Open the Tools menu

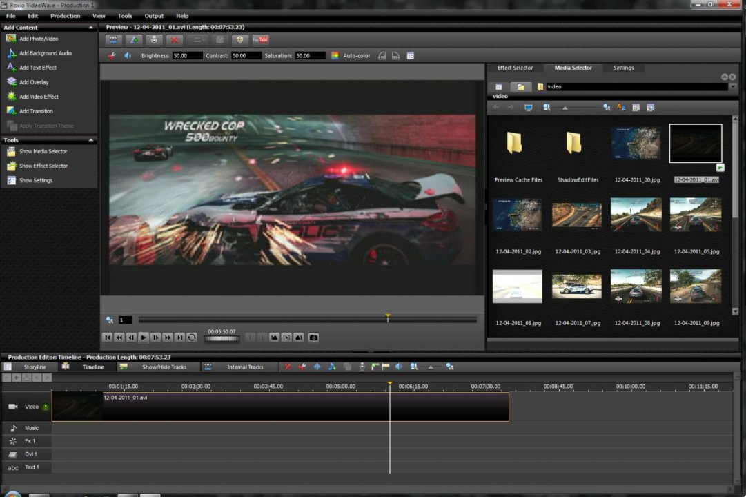click(125, 16)
